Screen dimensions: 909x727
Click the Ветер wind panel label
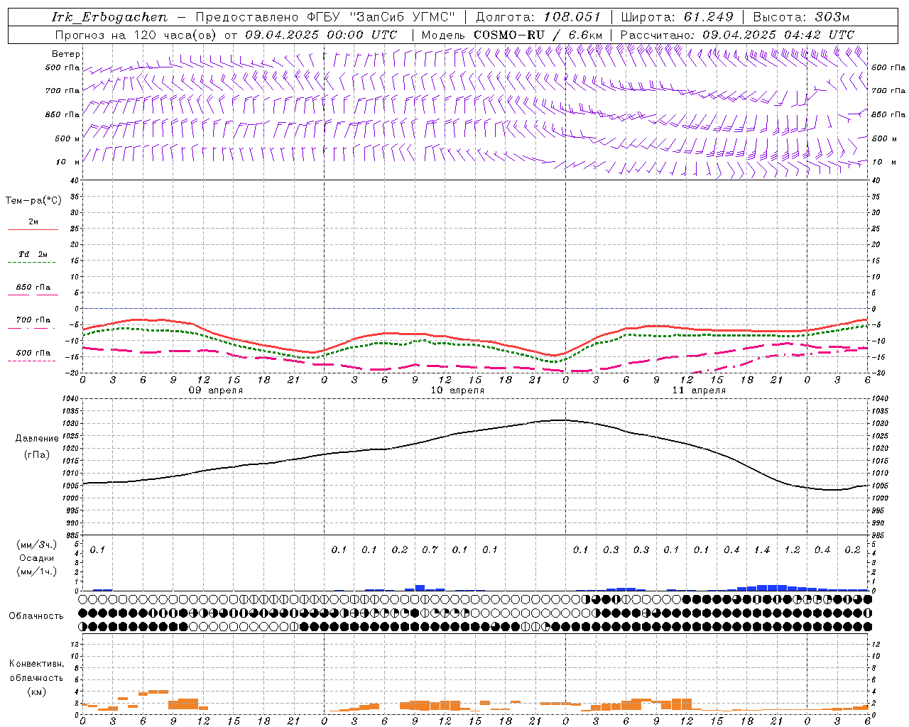coord(65,54)
